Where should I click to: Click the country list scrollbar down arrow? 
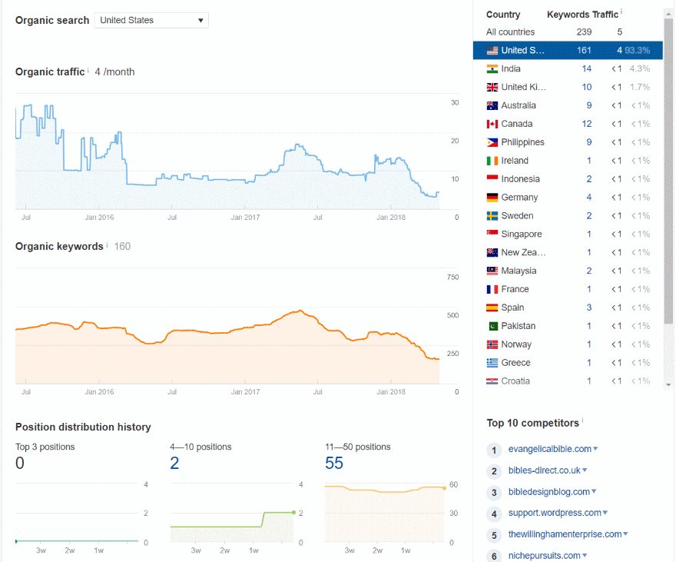[668, 384]
